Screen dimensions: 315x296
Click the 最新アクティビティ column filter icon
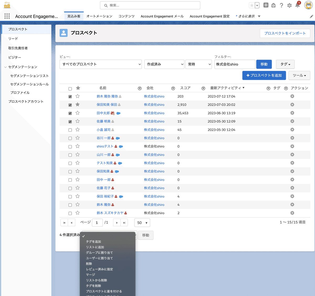(x=268, y=88)
